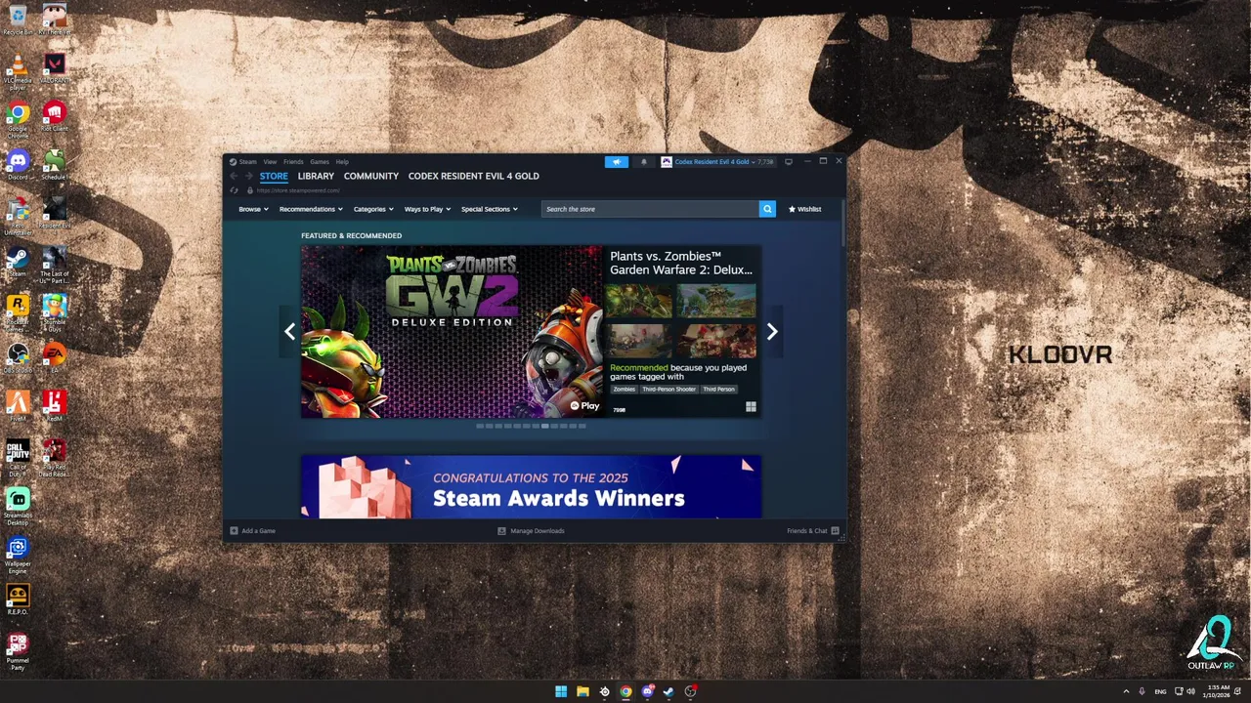
Task: Open Streamlabs Desktop shortcut
Action: (x=18, y=506)
